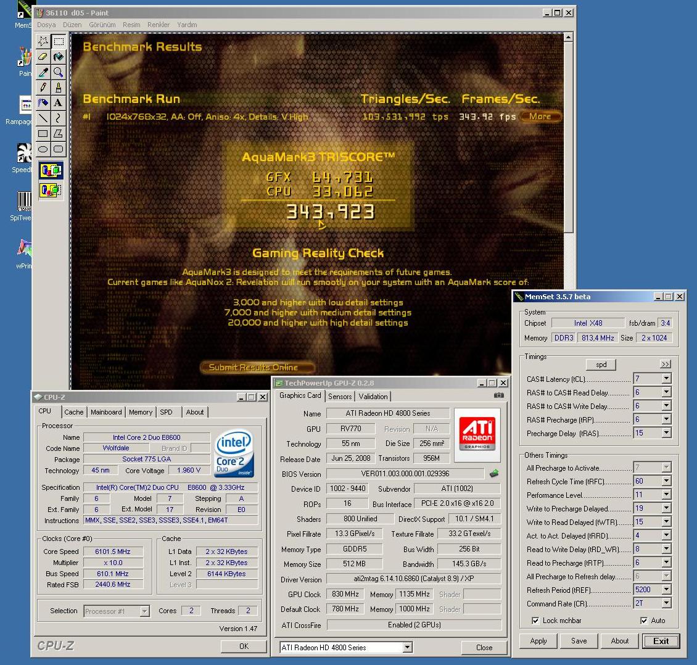The width and height of the screenshot is (697, 665).
Task: Open the Performance Level dropdown
Action: pos(666,495)
